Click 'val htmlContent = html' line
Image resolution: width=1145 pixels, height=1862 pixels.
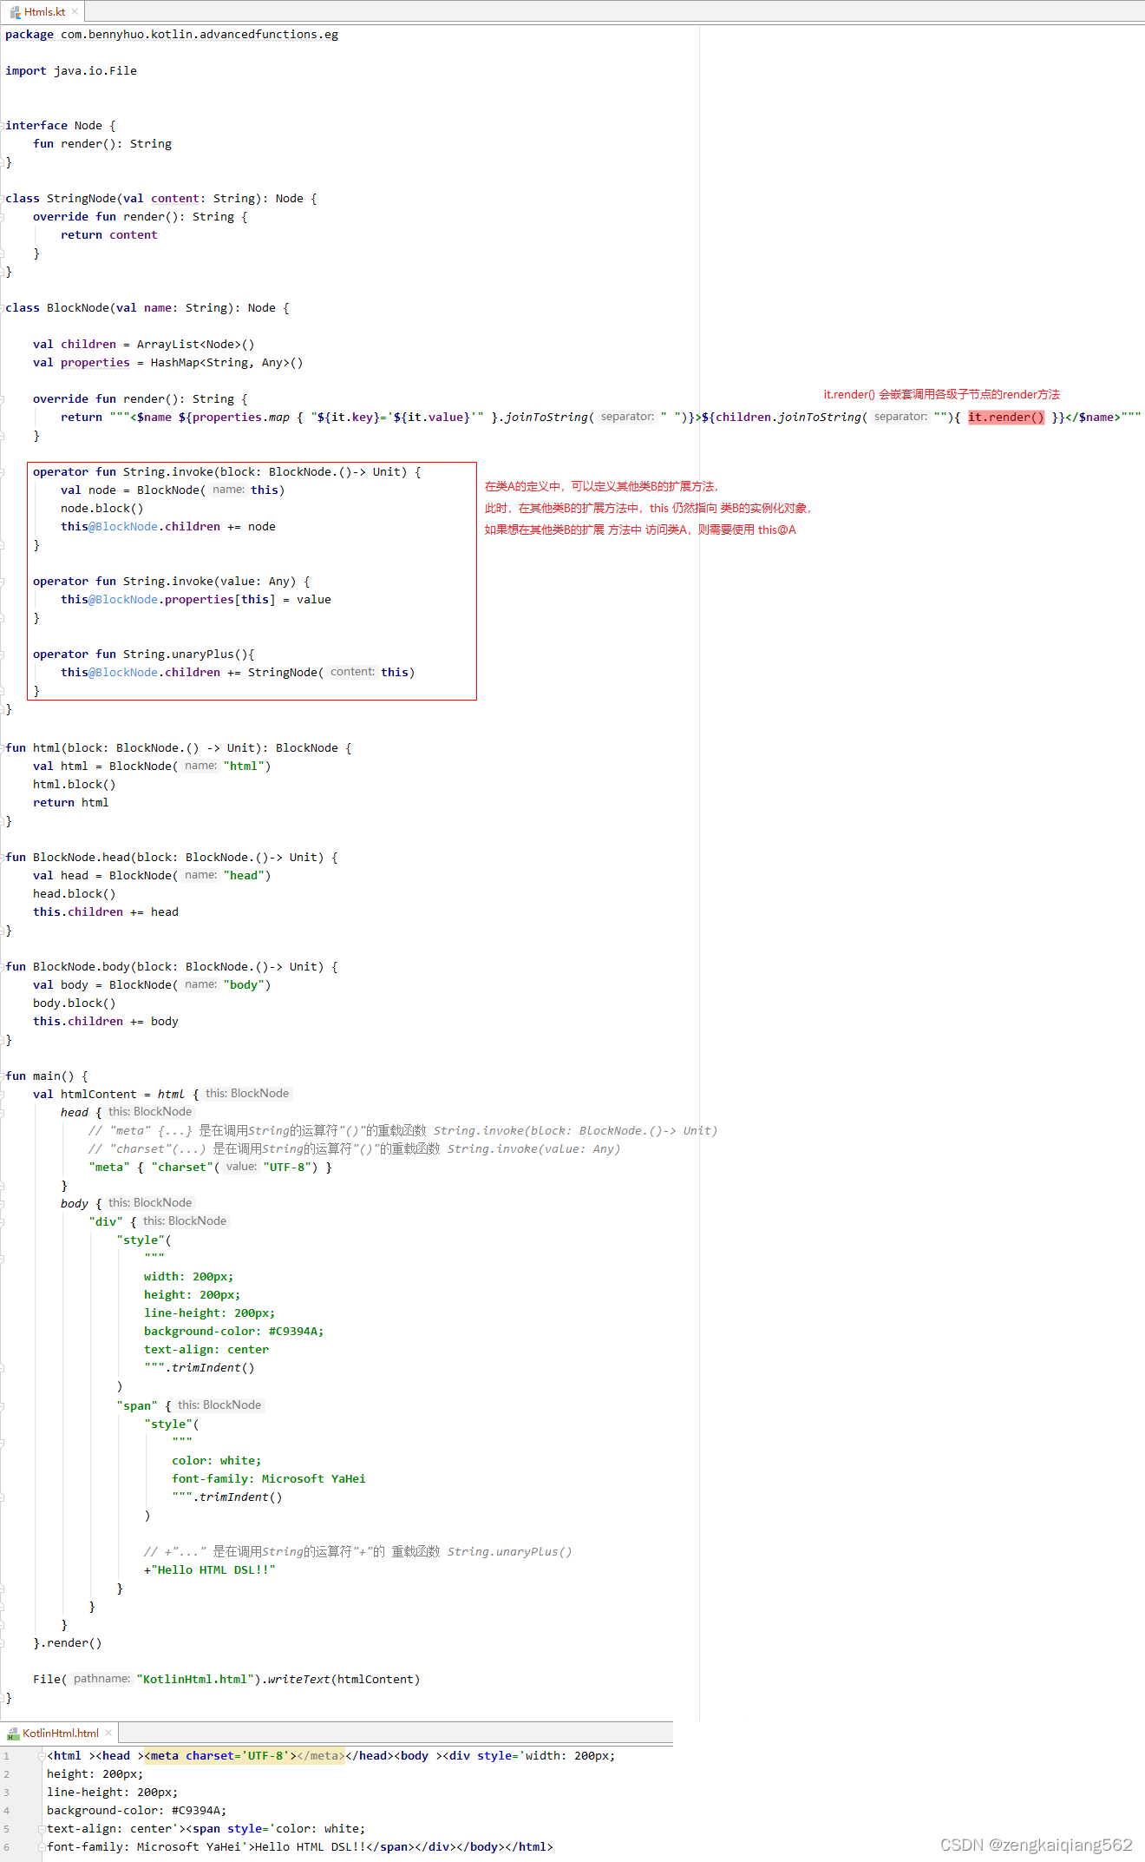pyautogui.click(x=116, y=1095)
